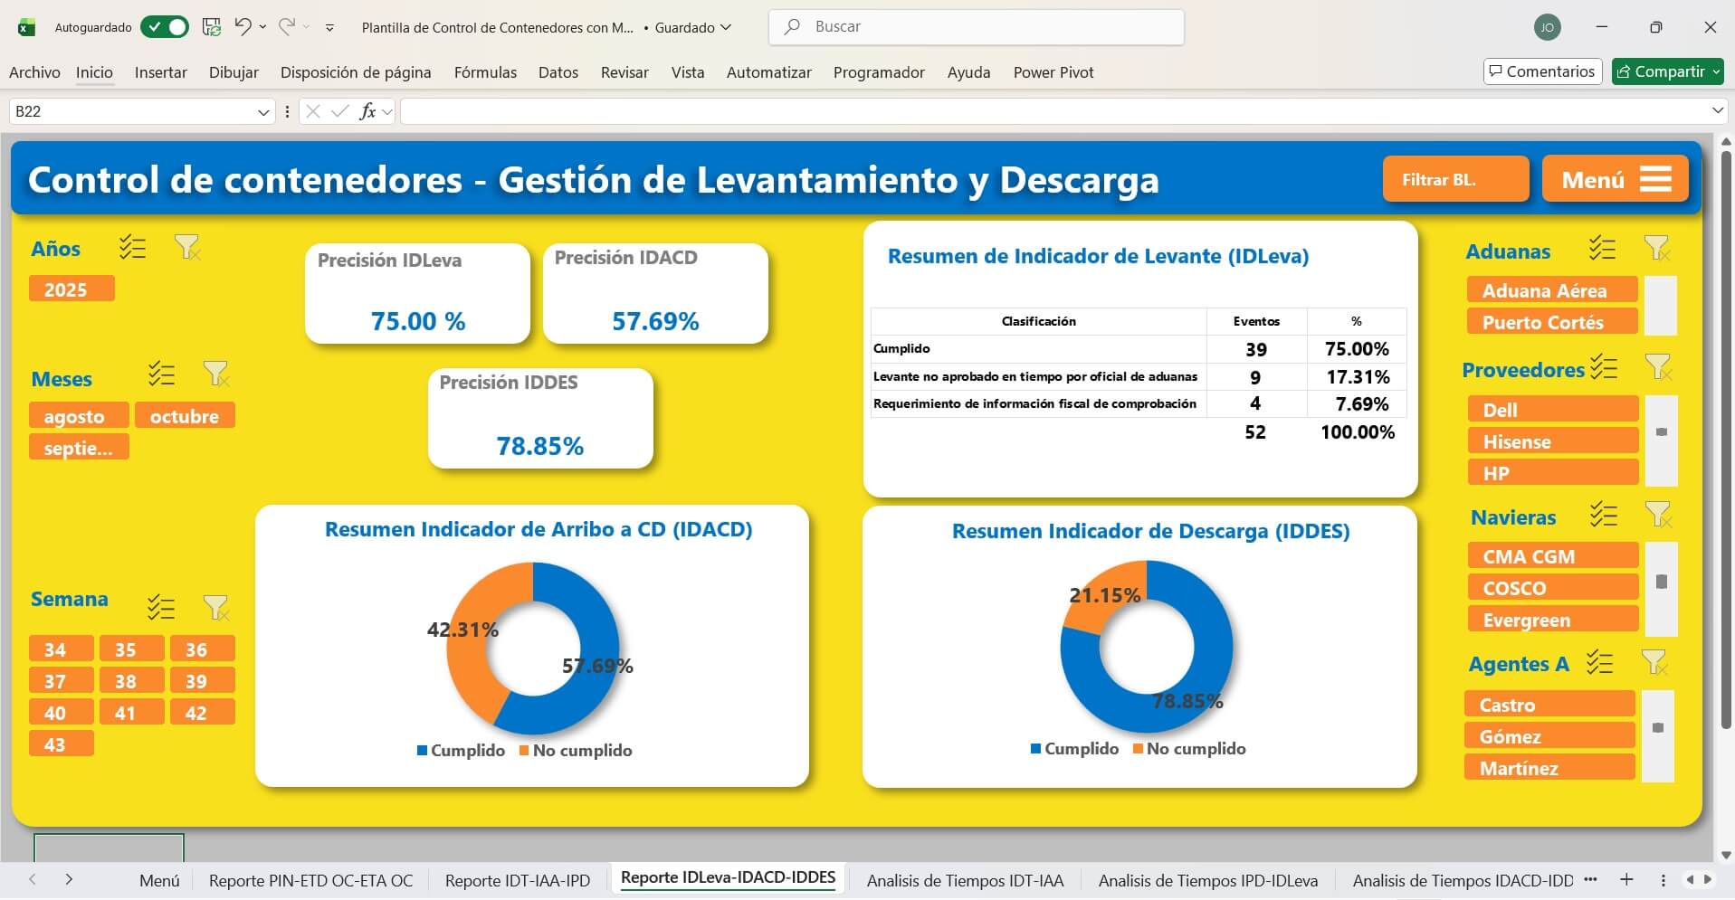Viewport: 1735px width, 900px height.
Task: Open the Guardado save status dropdown
Action: pos(725,27)
